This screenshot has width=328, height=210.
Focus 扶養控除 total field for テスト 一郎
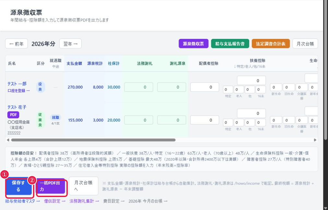252,80
